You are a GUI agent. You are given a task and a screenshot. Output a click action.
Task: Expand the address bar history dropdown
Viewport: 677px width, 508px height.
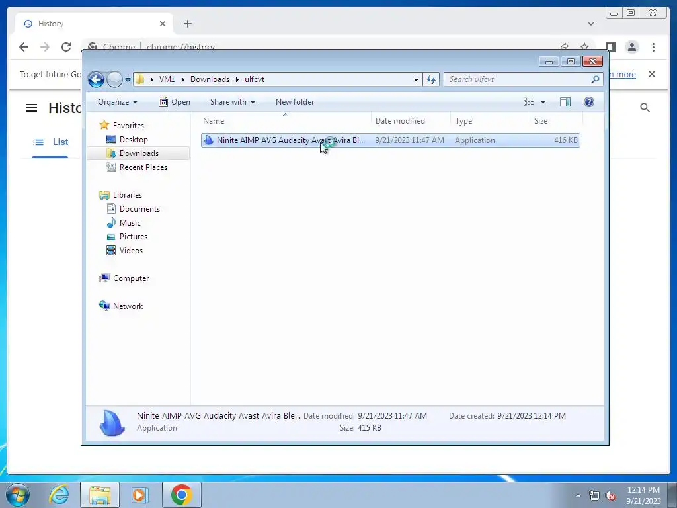[x=416, y=79]
